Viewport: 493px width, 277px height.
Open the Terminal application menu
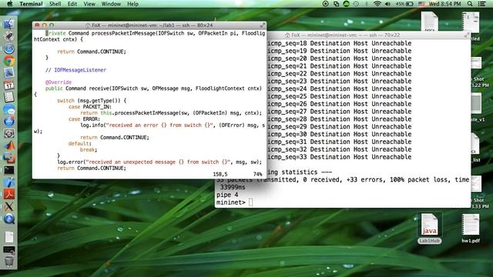click(x=31, y=4)
